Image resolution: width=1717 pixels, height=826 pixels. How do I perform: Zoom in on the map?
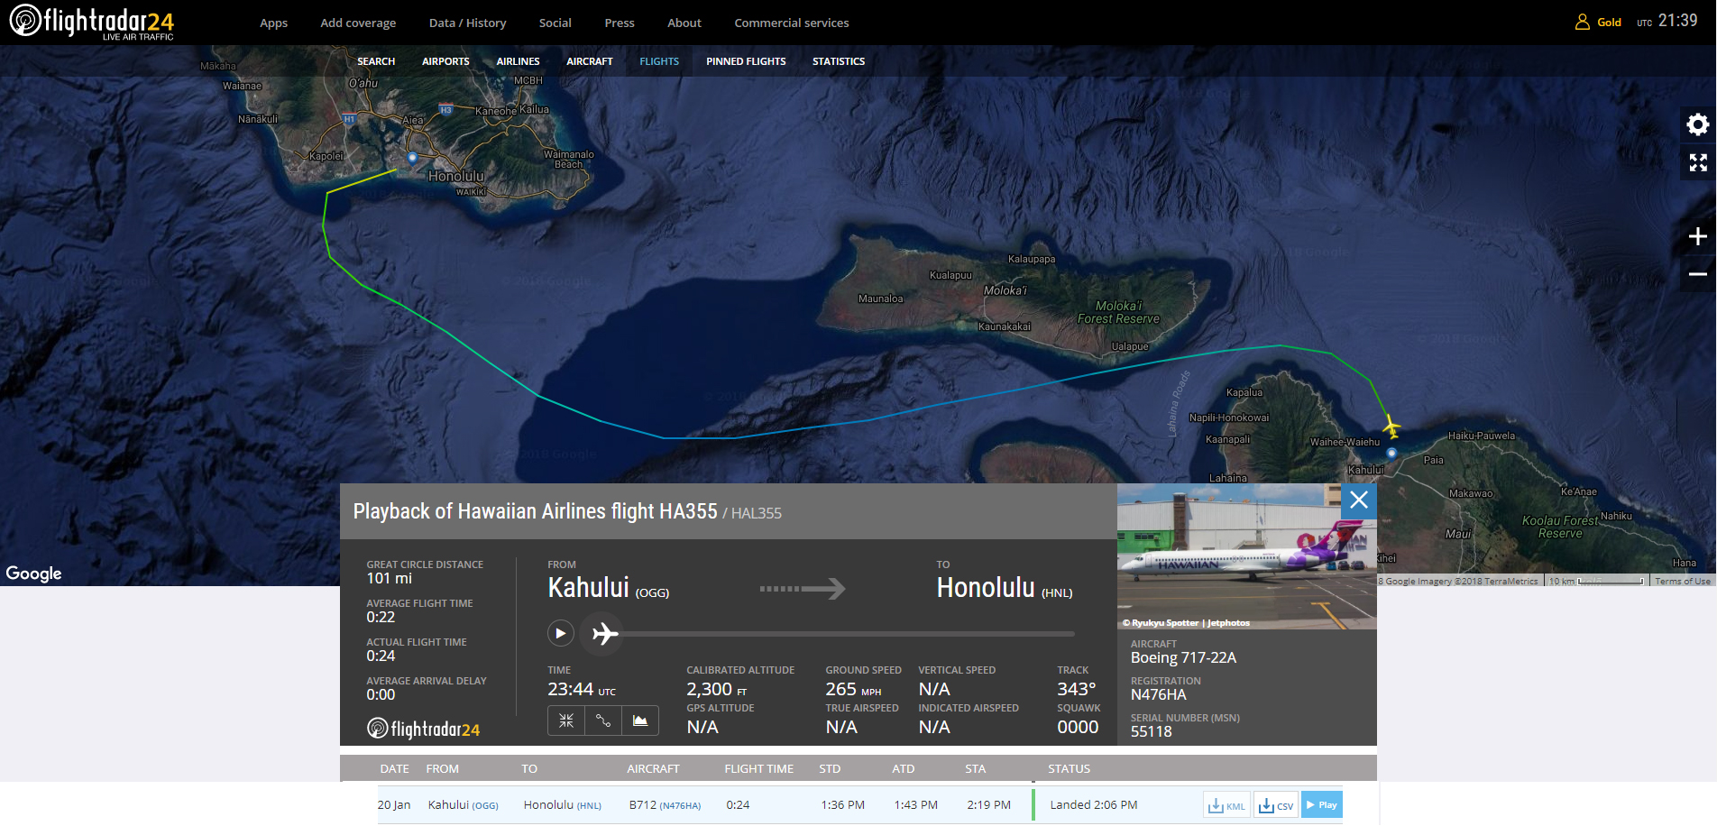tap(1698, 236)
